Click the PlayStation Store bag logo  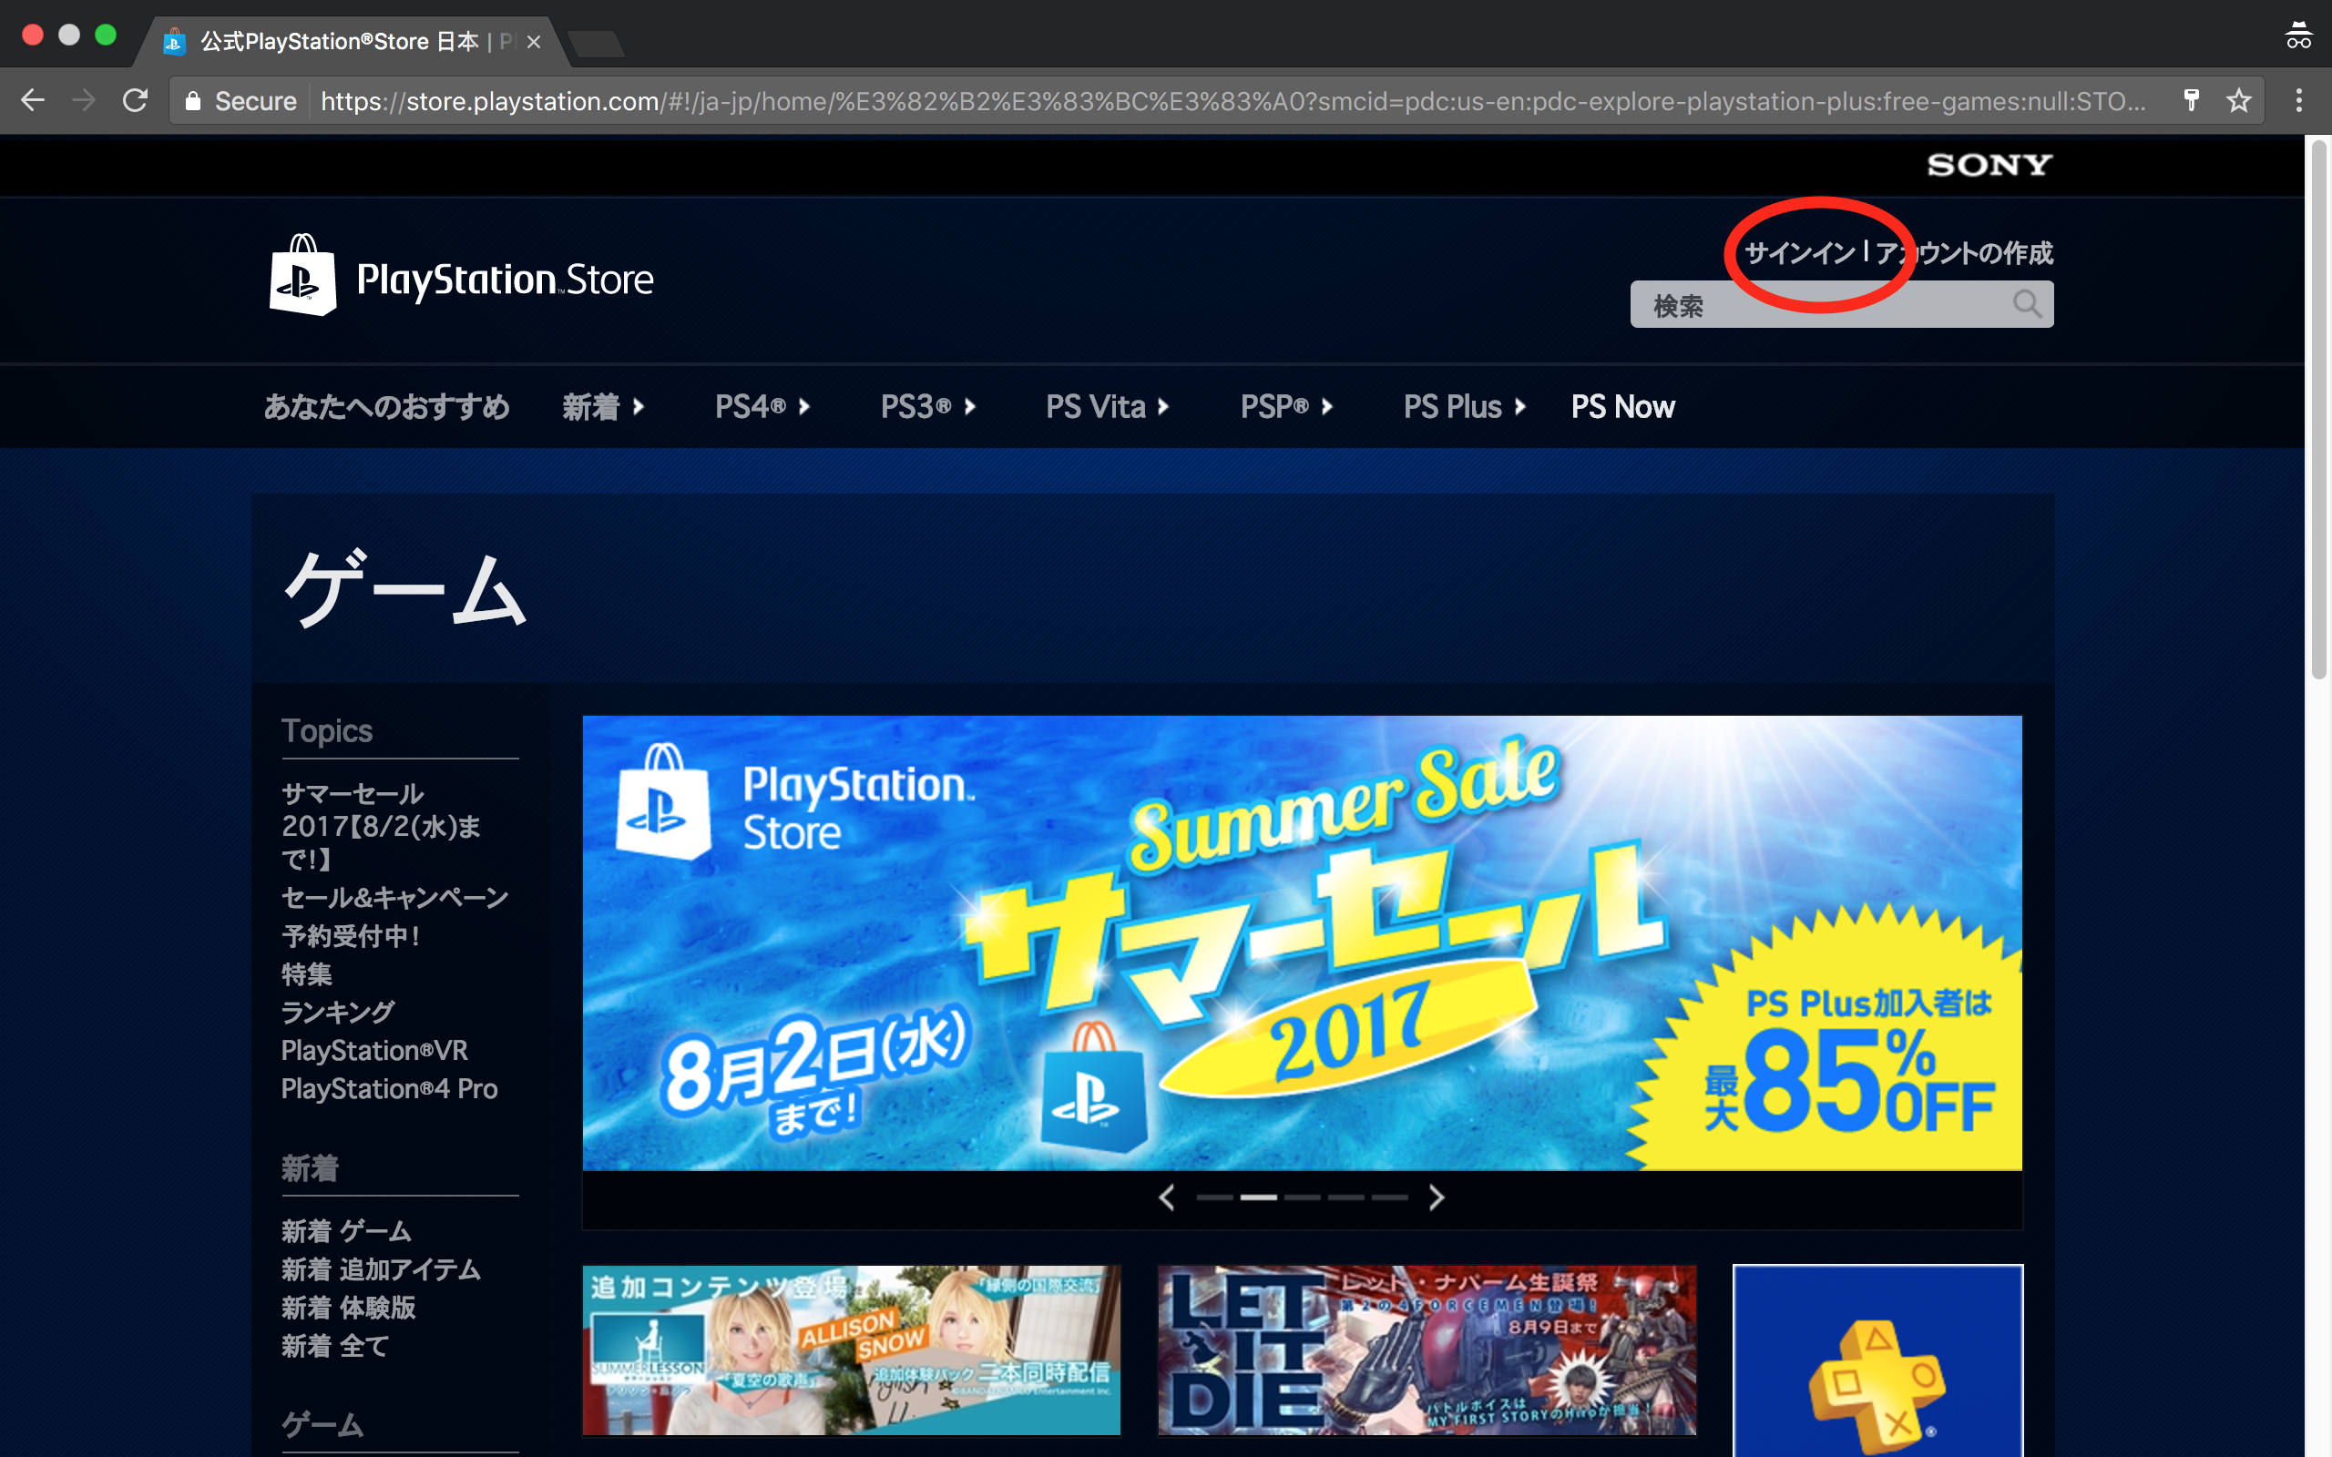[302, 276]
